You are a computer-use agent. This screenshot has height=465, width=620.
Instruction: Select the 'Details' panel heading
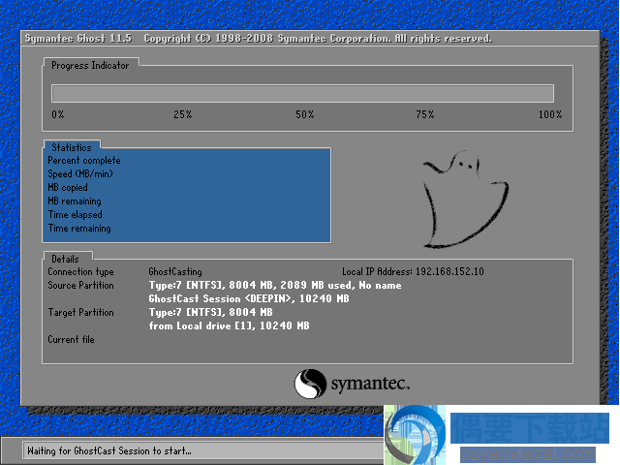pos(65,259)
